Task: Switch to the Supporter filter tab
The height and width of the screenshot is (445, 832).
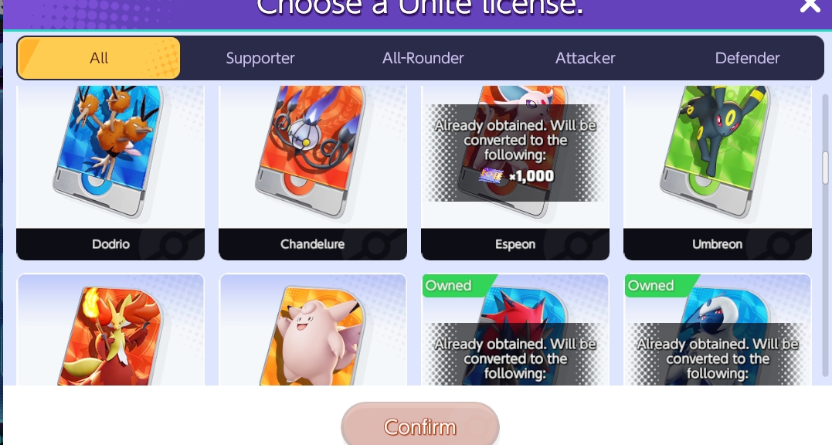Action: [260, 58]
